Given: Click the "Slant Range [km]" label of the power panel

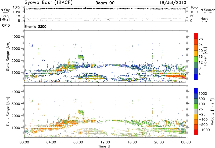Looking at the screenshot, I should click(x=8, y=56).
